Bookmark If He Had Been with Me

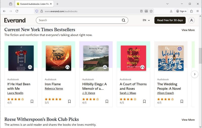click(x=32, y=101)
